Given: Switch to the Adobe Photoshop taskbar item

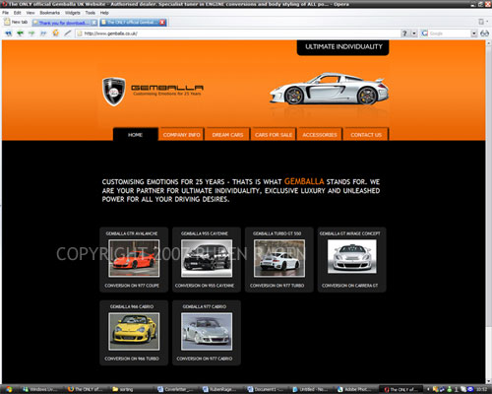Looking at the screenshot, I should (x=355, y=389).
